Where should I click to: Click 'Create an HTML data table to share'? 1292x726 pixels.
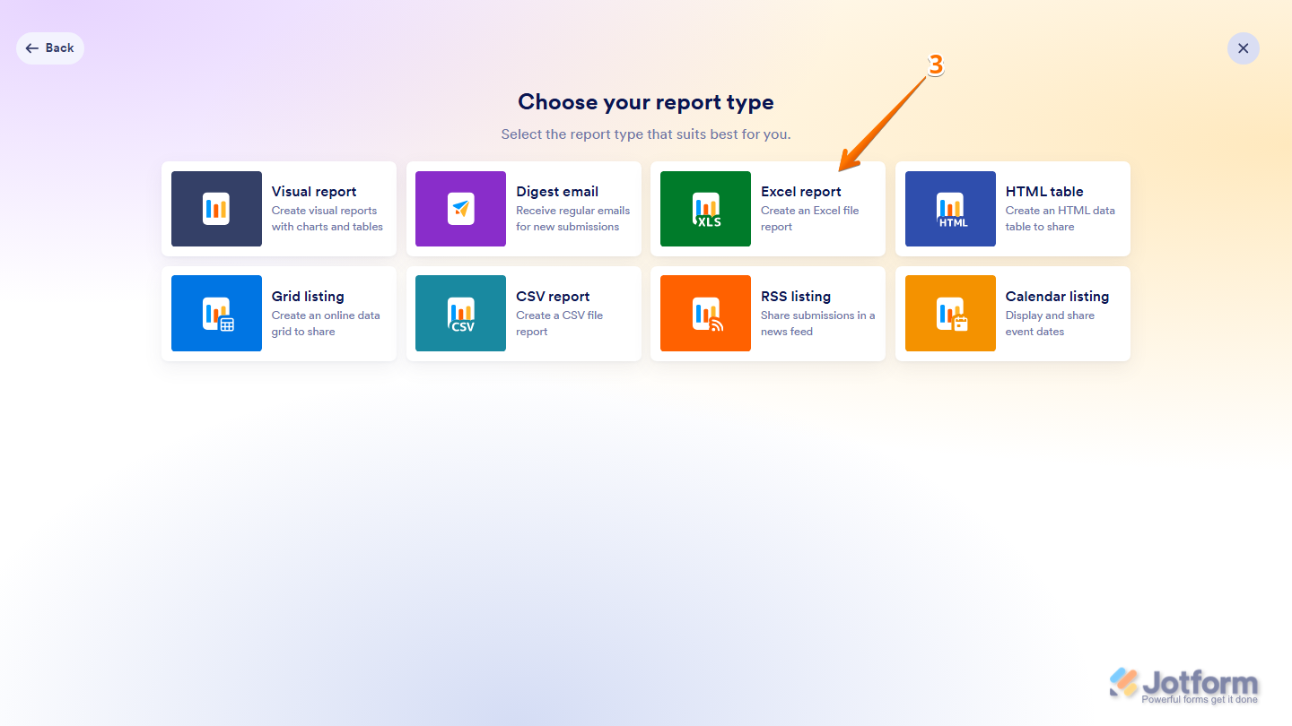[x=1061, y=219]
